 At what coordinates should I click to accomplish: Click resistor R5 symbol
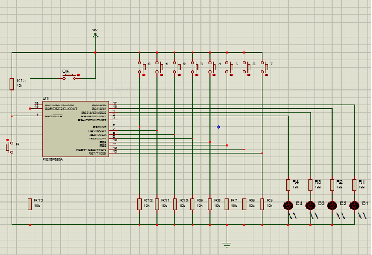point(262,204)
